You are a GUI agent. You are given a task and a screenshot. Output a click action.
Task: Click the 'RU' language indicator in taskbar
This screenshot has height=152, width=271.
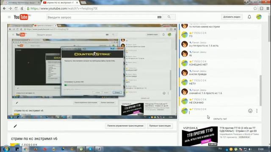(220, 149)
